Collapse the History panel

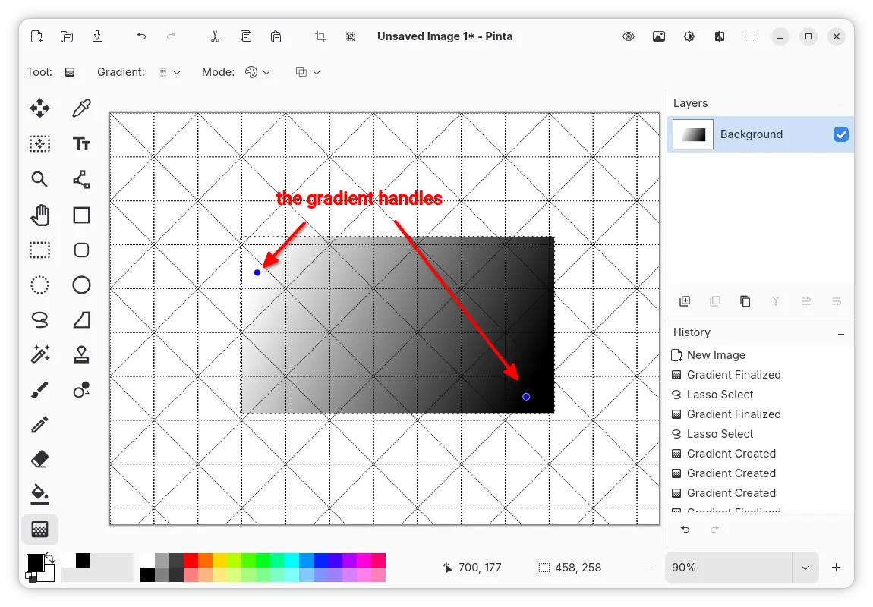pyautogui.click(x=840, y=333)
